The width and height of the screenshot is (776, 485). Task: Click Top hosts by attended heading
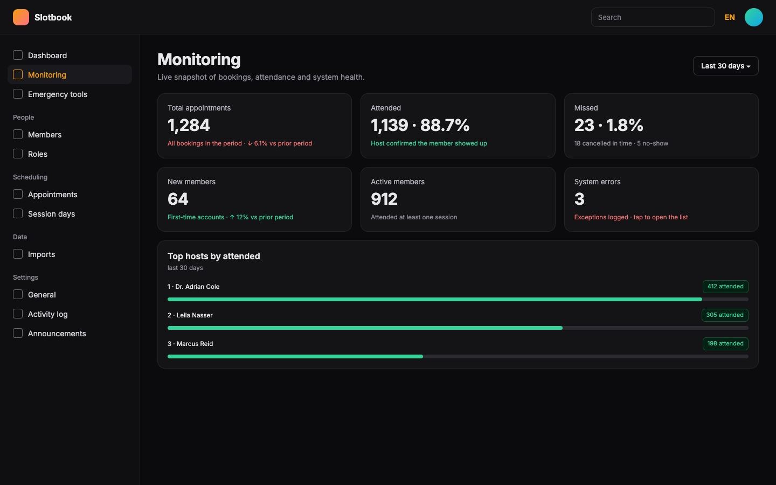213,256
